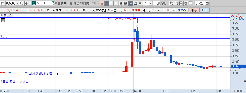This screenshot has width=246, height=93.
Task: Open chart settings gear icon
Action: [186, 3]
